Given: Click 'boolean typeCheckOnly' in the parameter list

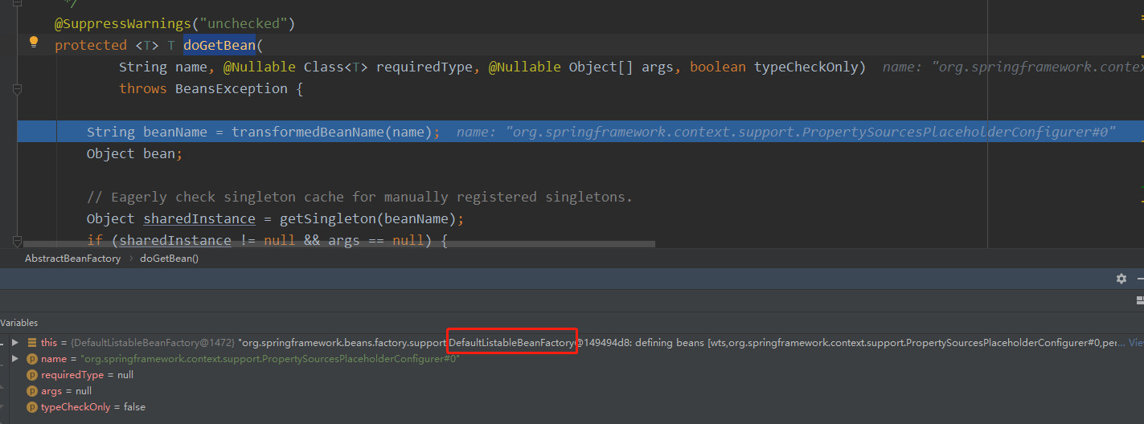Looking at the screenshot, I should click(x=773, y=67).
